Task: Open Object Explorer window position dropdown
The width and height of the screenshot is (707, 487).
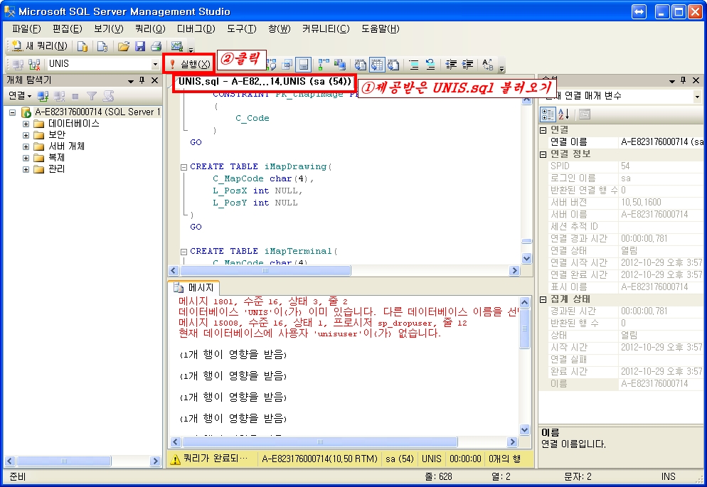Action: [x=131, y=80]
